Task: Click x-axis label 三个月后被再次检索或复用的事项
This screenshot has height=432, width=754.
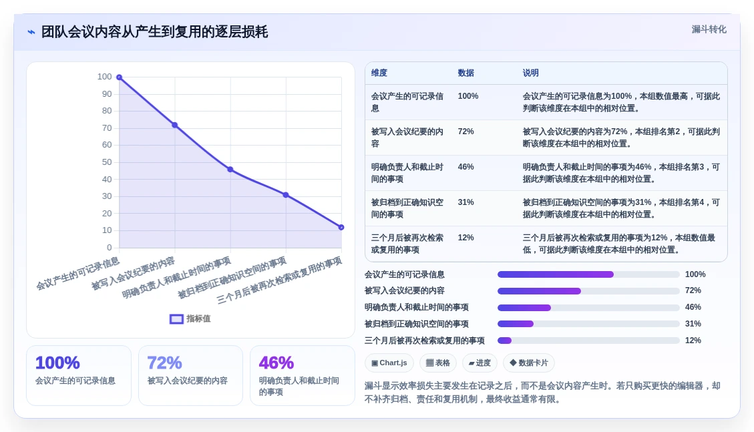Action: 279,280
